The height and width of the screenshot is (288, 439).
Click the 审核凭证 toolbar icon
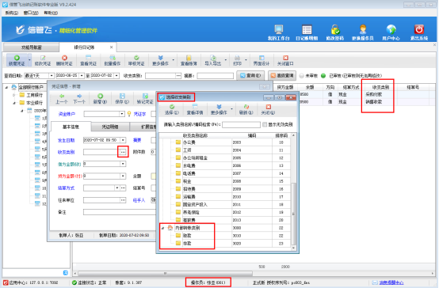pyautogui.click(x=136, y=58)
